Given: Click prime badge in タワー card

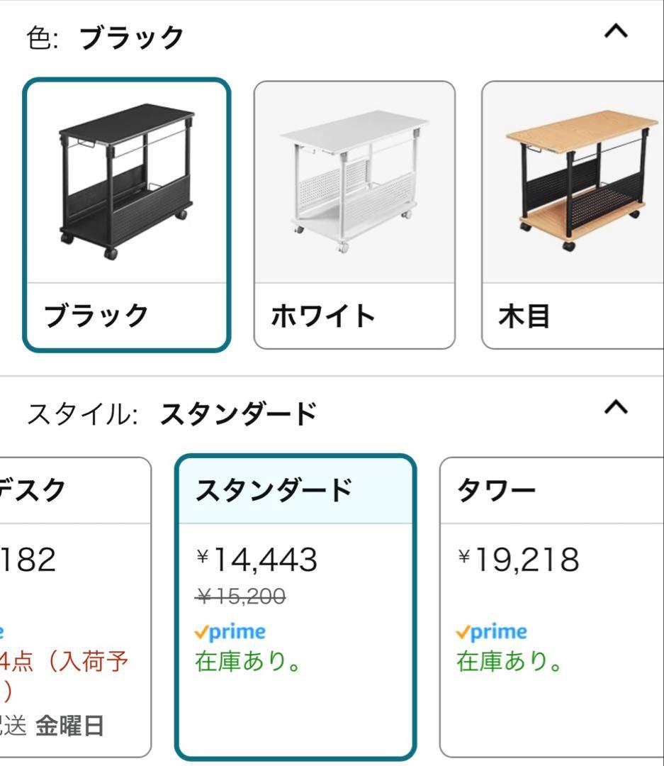Looking at the screenshot, I should (492, 631).
